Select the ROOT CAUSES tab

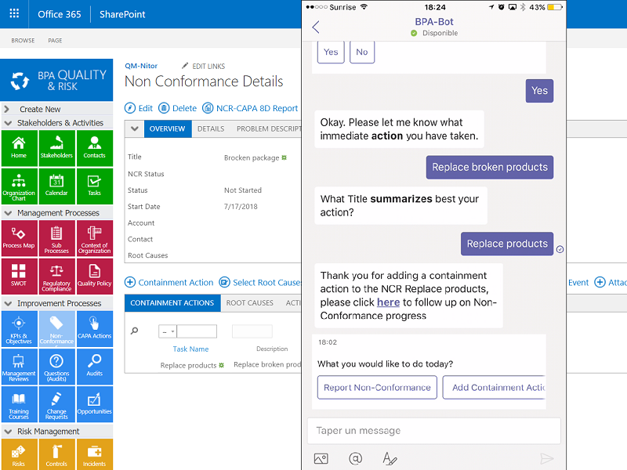(249, 303)
